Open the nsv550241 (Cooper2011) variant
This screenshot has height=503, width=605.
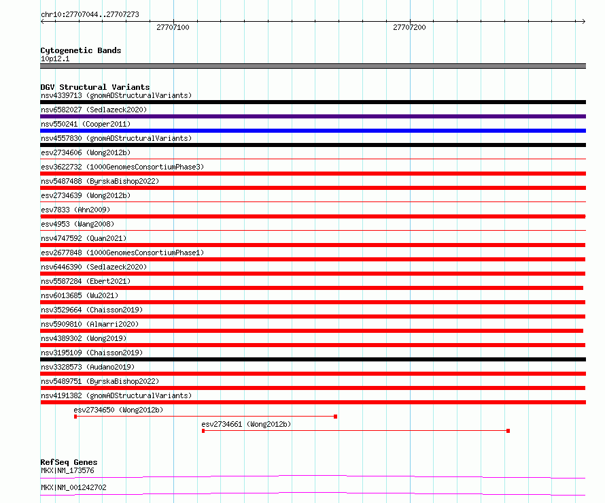[x=86, y=124]
